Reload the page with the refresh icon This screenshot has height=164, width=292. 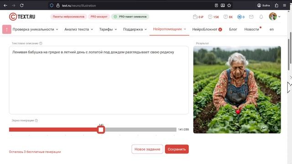[x=22, y=5]
